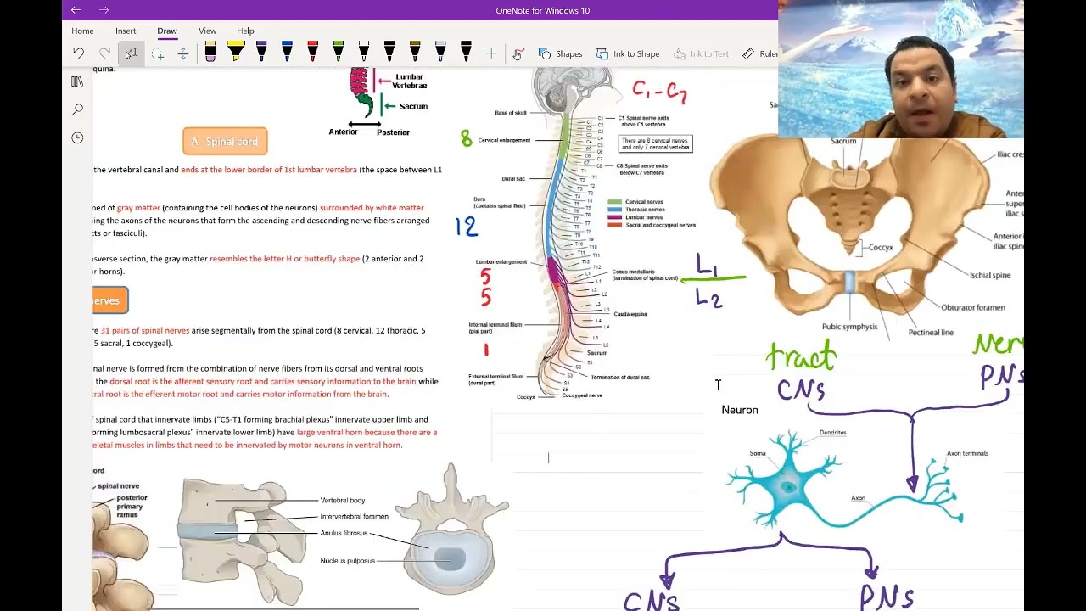The width and height of the screenshot is (1086, 611).
Task: Choose the select objects or type text tool
Action: point(131,53)
